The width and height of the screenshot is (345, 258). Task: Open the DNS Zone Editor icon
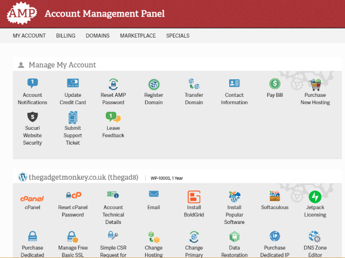[x=315, y=236]
